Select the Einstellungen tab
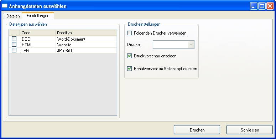Image resolution: width=276 pixels, height=139 pixels. pos(38,16)
